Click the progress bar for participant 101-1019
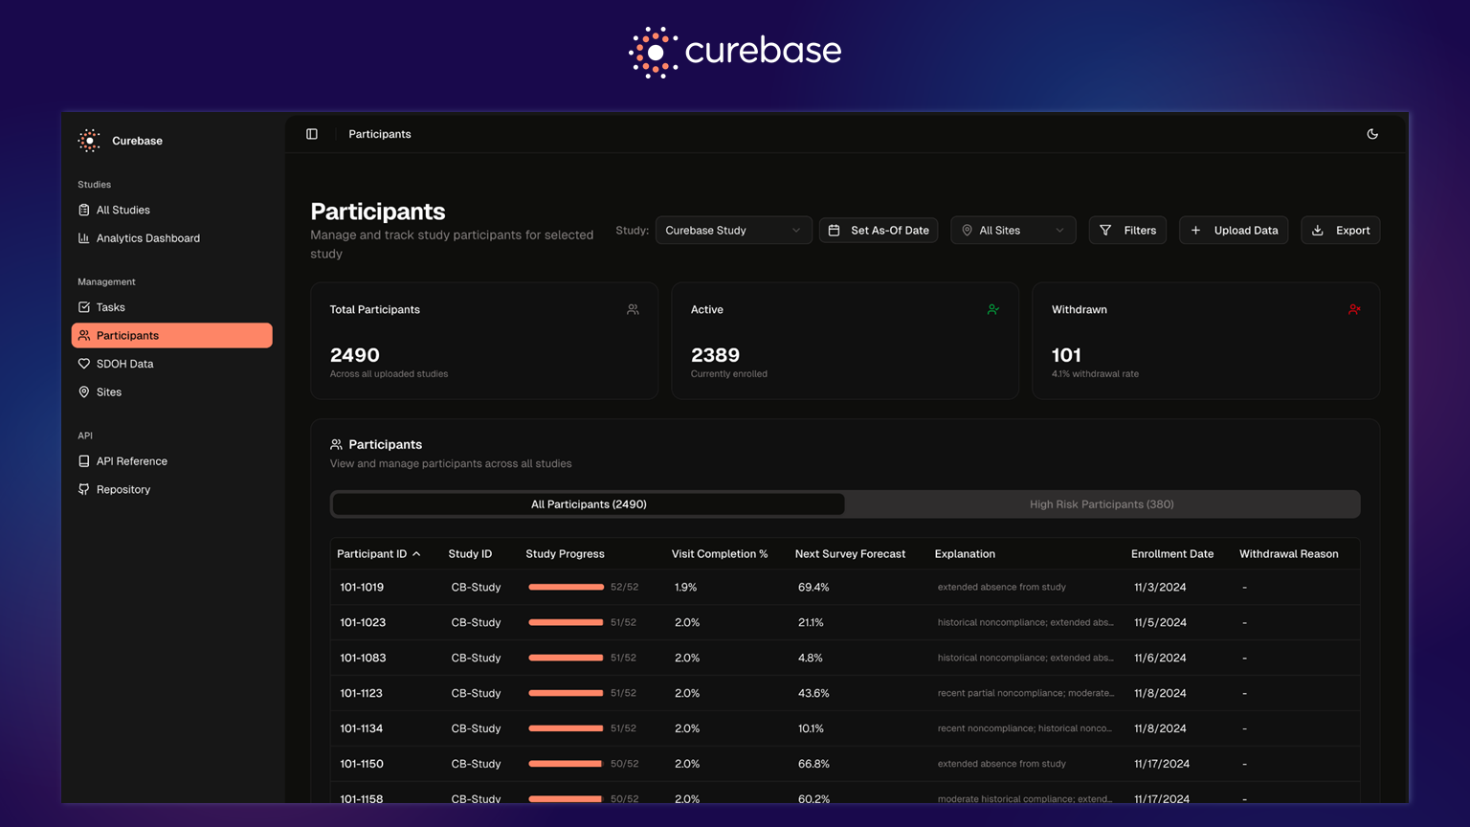1470x827 pixels. click(x=566, y=587)
